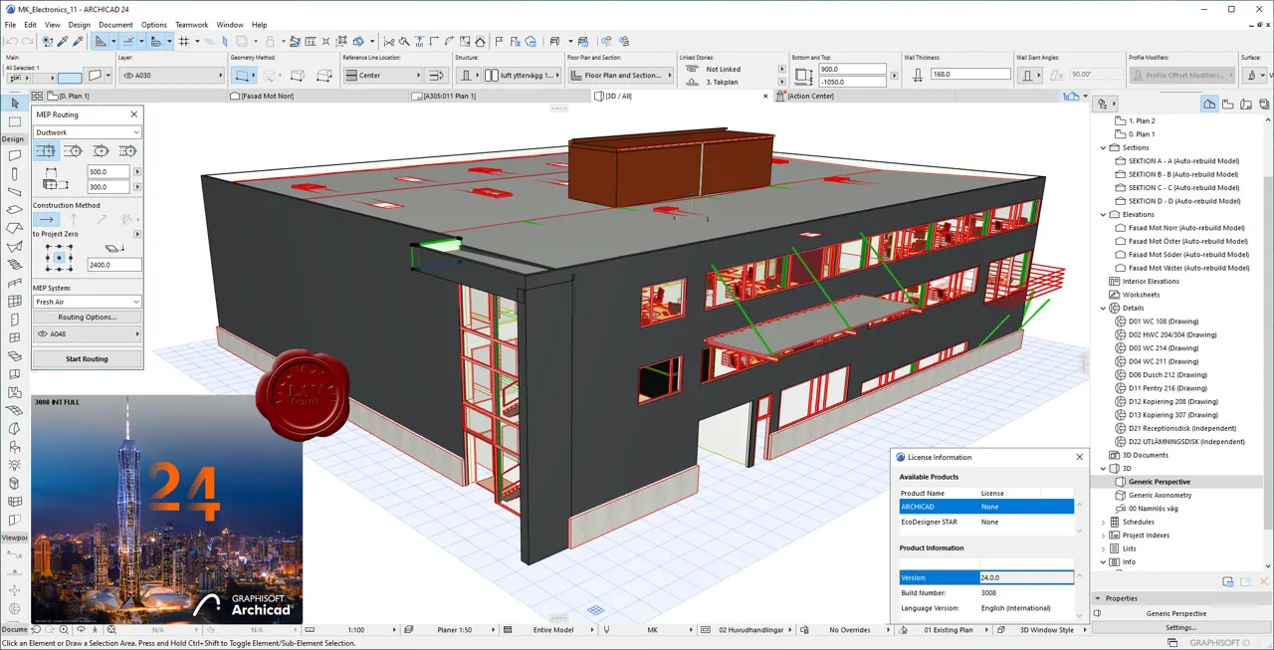The image size is (1274, 650).
Task: Select the Arrow tool in toolbox
Action: click(14, 104)
